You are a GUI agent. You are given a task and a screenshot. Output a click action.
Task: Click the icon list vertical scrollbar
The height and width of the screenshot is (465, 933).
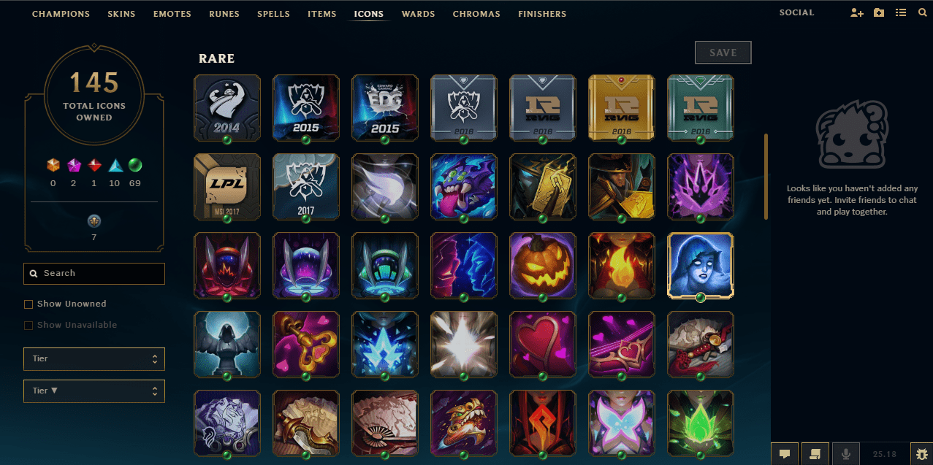click(766, 176)
